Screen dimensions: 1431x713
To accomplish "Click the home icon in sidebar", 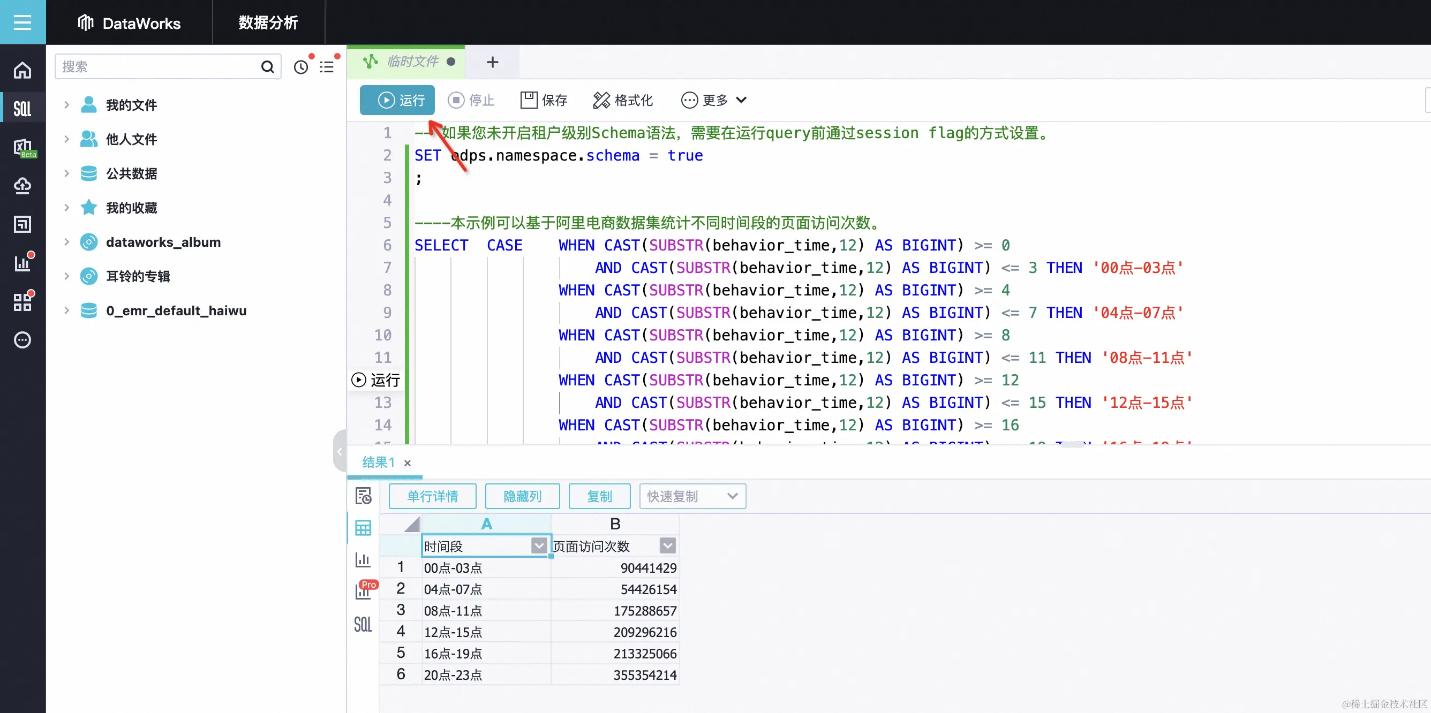I will pyautogui.click(x=22, y=70).
